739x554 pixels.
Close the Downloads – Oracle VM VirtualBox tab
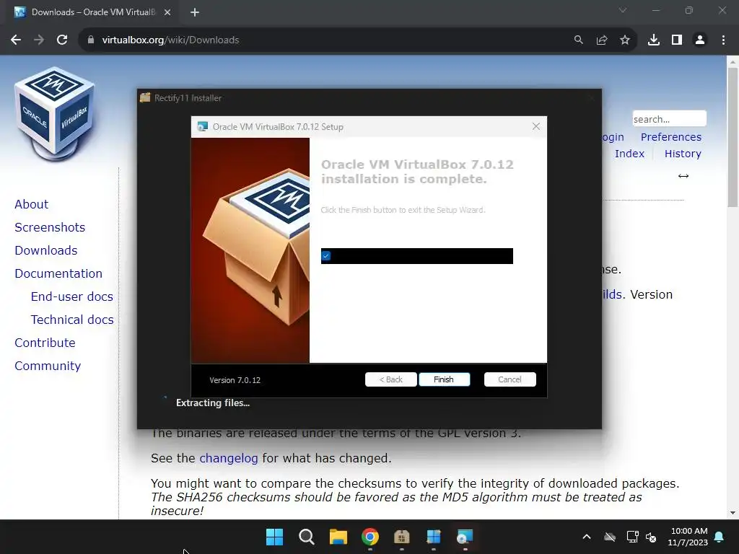coord(167,13)
